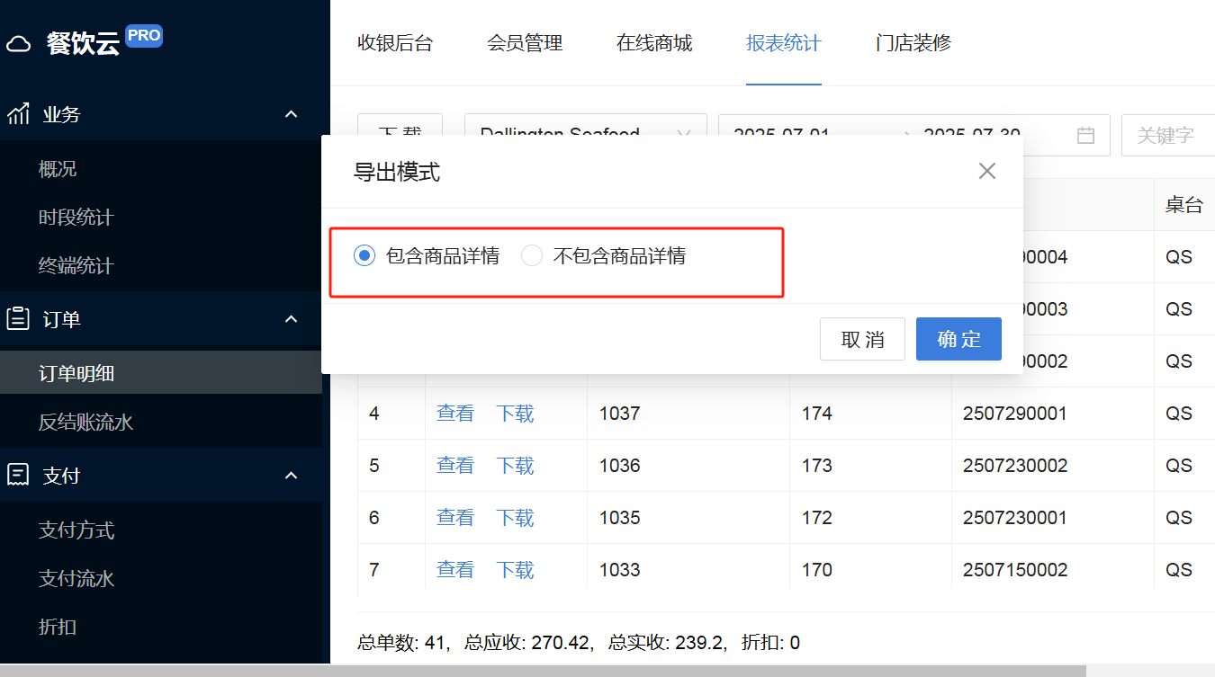
Task: Click 查看 link for order 1037
Action: pos(455,414)
